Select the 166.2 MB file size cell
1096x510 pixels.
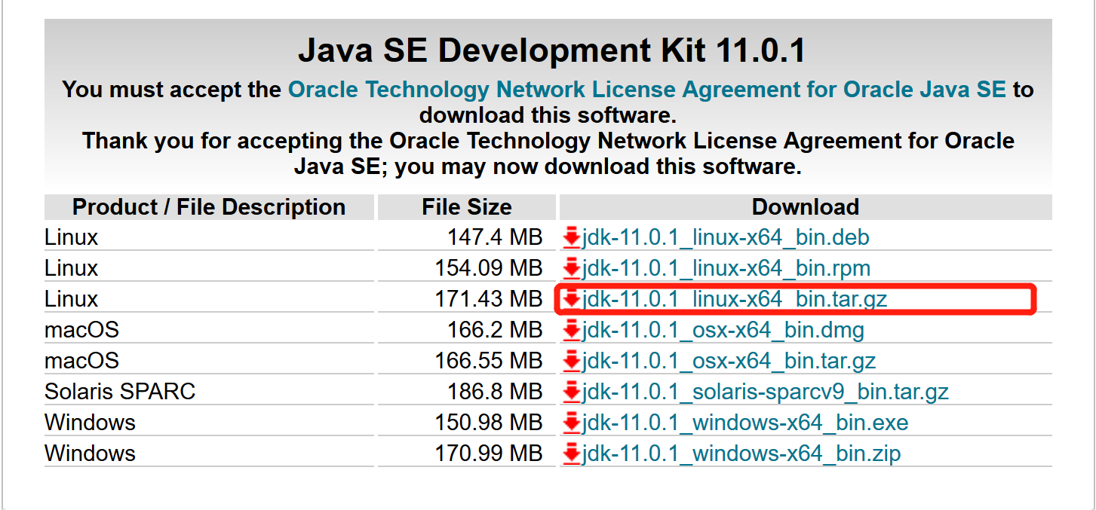tap(467, 331)
